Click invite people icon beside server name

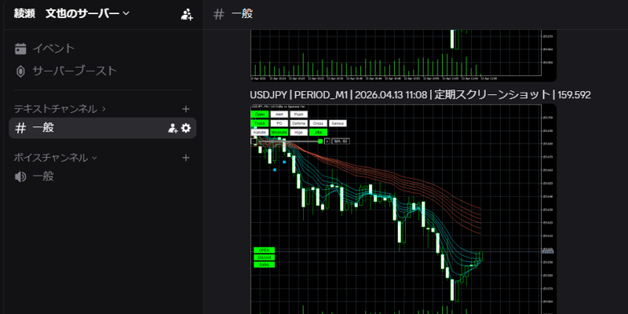click(187, 13)
